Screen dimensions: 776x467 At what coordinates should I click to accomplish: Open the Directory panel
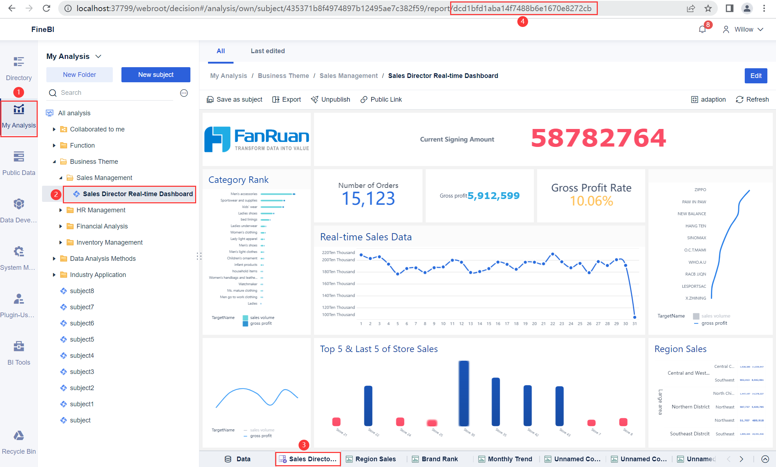pos(19,68)
